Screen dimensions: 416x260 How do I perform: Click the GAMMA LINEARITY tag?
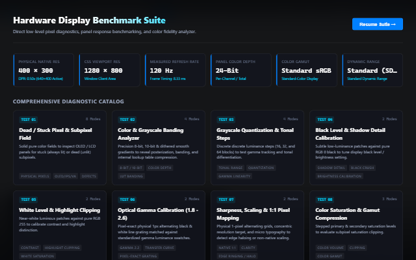point(235,176)
